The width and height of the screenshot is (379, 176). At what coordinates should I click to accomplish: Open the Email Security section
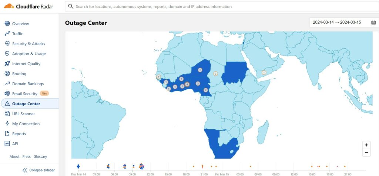24,94
